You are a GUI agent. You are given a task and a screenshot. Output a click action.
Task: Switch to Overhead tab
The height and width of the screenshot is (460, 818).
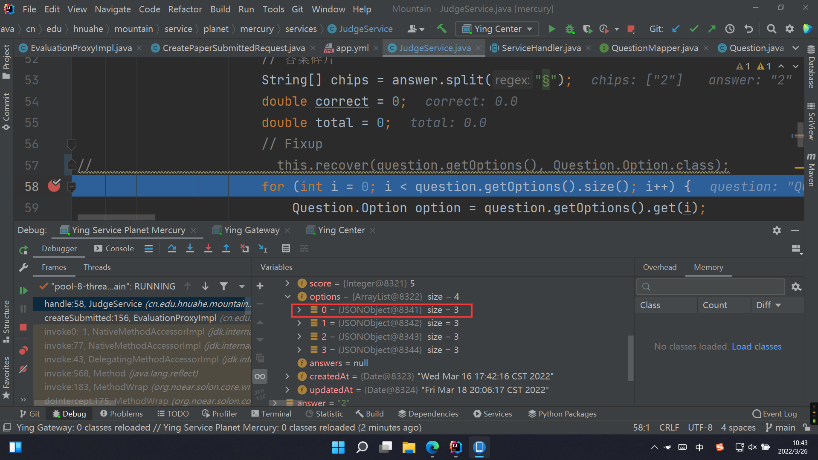point(659,267)
